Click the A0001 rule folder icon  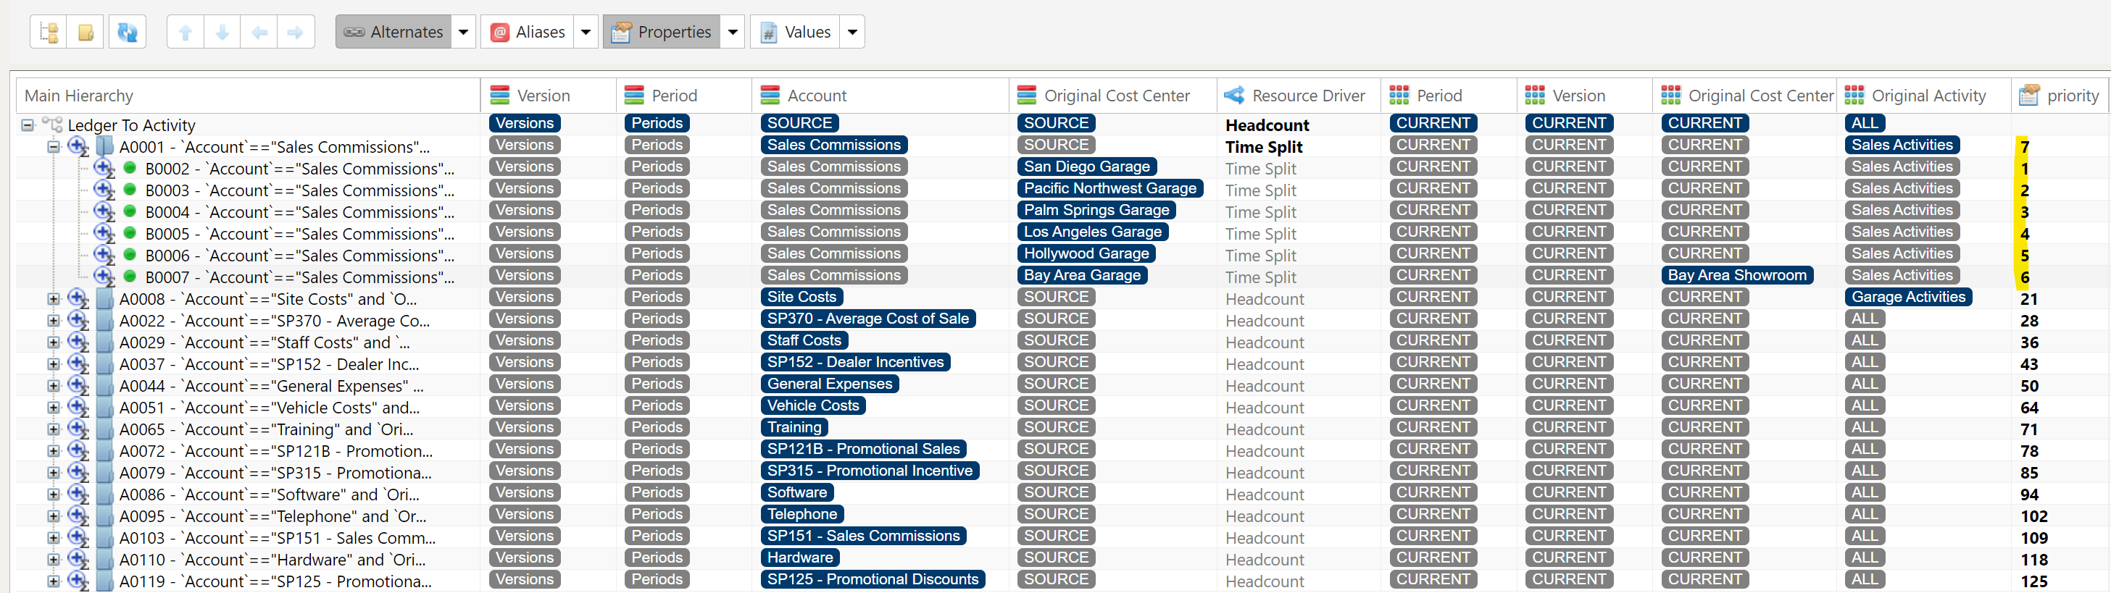tap(105, 146)
